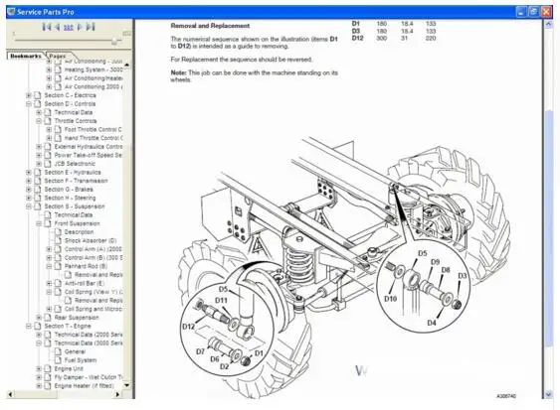Open the JCB Selectronic bookmark
This screenshot has height=410, width=560.
[75, 164]
